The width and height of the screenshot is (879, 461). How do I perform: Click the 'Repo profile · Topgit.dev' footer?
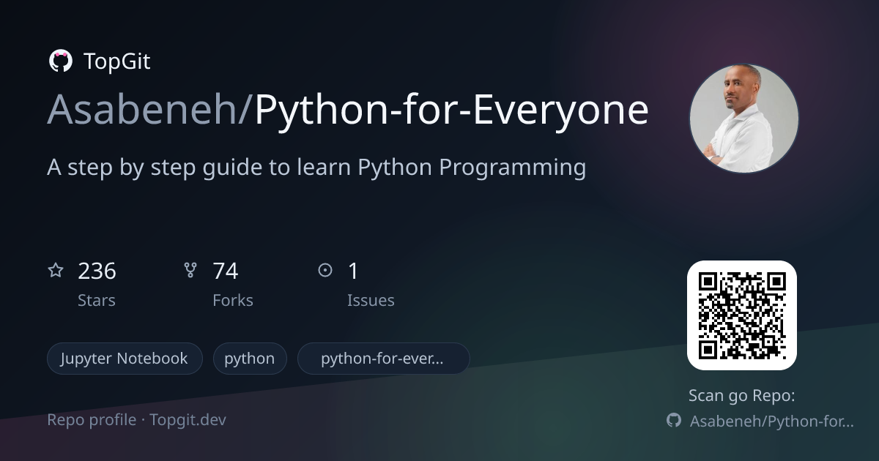tap(137, 420)
